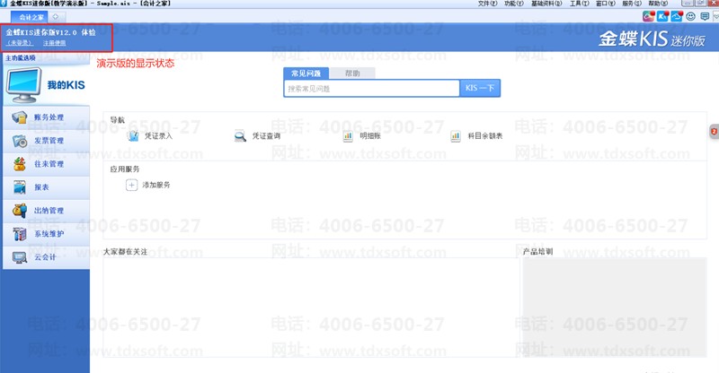The image size is (719, 373).
Task: Click the colorful app icon in top-right toolbar
Action: (x=648, y=17)
